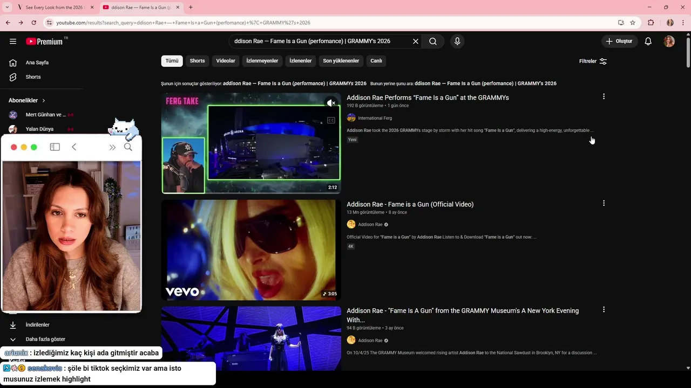Open Addison Rae Performs Fame Is a Gun title
This screenshot has width=691, height=388.
428,98
